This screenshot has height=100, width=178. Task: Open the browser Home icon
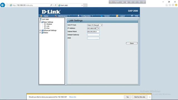tap(167, 5)
